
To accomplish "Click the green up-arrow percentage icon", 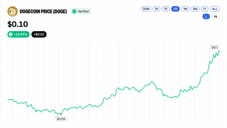I will pos(11,34).
